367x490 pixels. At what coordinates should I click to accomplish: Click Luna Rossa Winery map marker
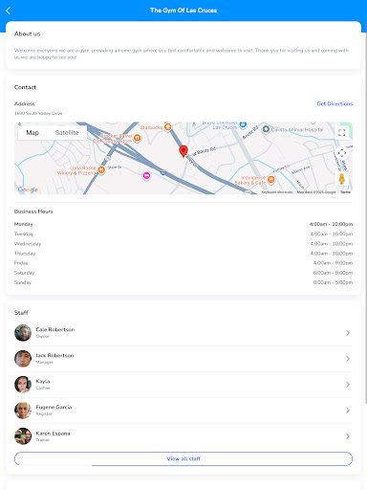[x=101, y=169]
